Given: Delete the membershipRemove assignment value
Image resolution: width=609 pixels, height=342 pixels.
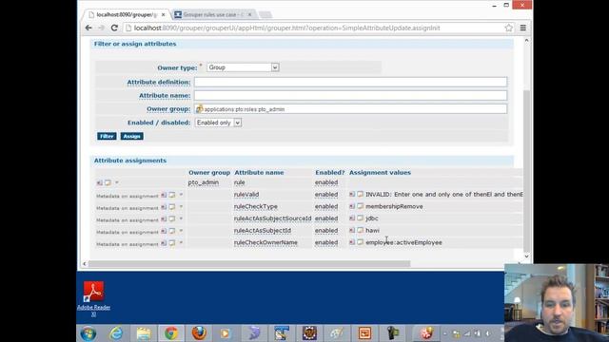Looking at the screenshot, I should pyautogui.click(x=352, y=206).
